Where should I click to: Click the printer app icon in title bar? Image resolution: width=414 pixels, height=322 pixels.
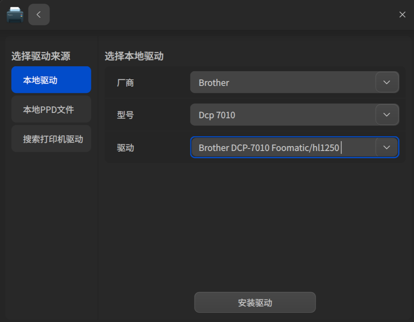[x=15, y=14]
